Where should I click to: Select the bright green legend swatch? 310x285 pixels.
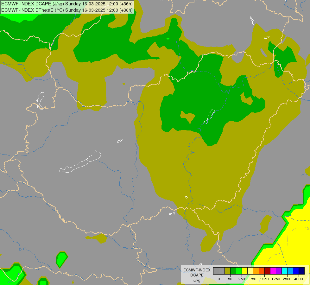click(x=239, y=271)
